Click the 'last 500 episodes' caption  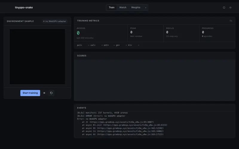coord(85,38)
